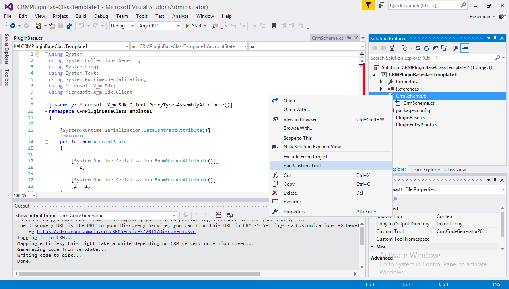
Task: Collapse the AccountState enum code block
Action: pos(47,142)
